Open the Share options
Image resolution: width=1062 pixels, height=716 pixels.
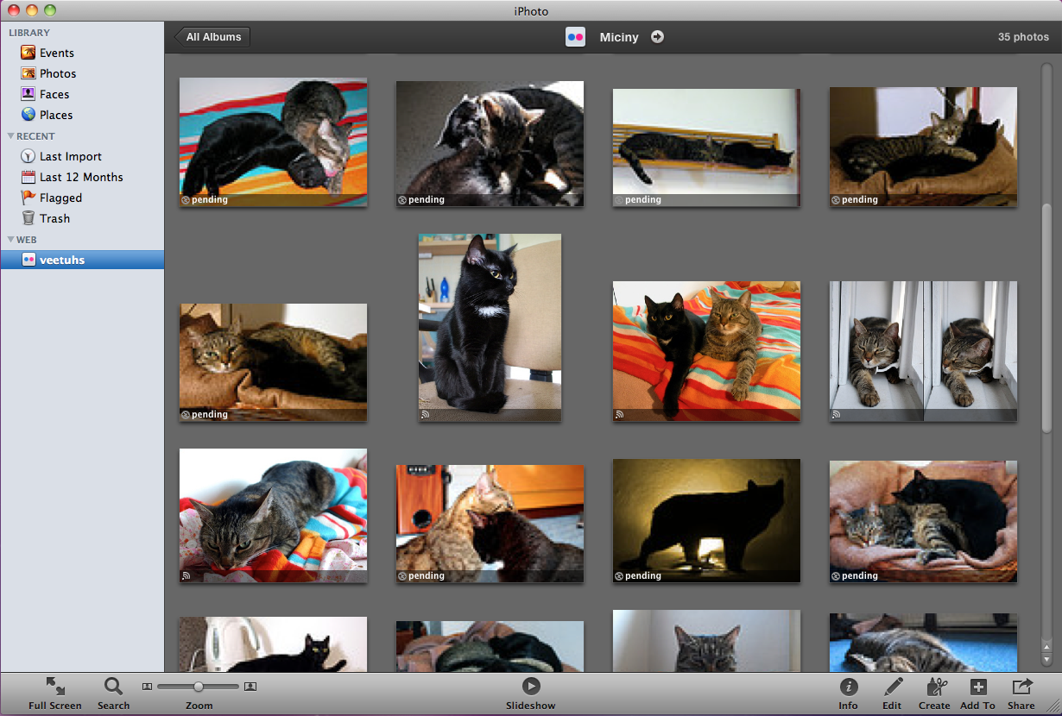click(x=1021, y=687)
